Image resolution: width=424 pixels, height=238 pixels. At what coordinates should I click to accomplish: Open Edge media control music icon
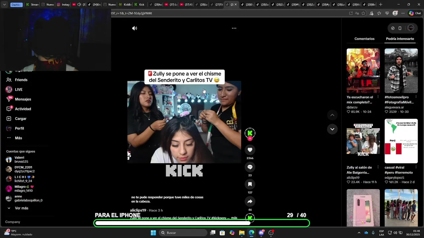(371, 13)
